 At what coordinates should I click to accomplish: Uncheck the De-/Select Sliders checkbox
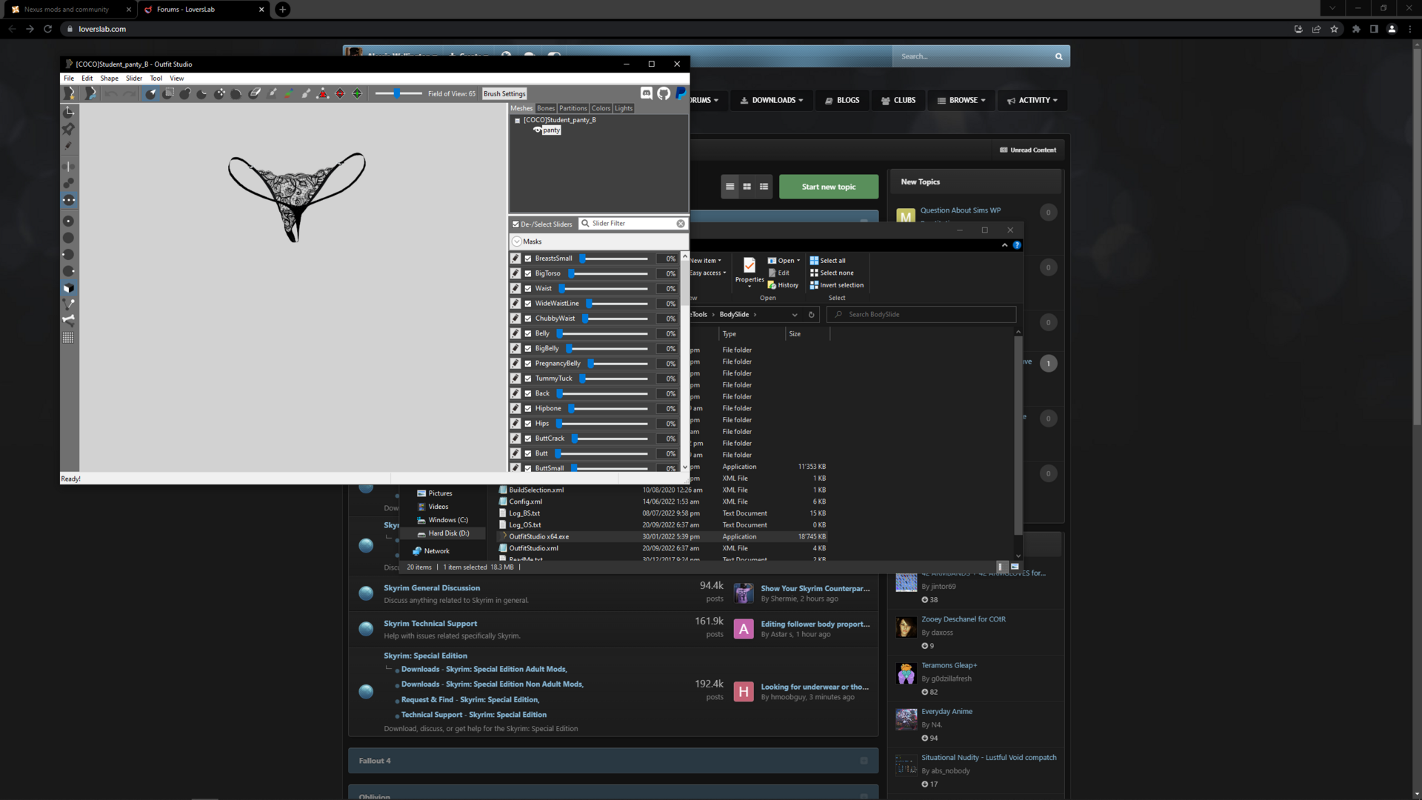[x=515, y=224]
